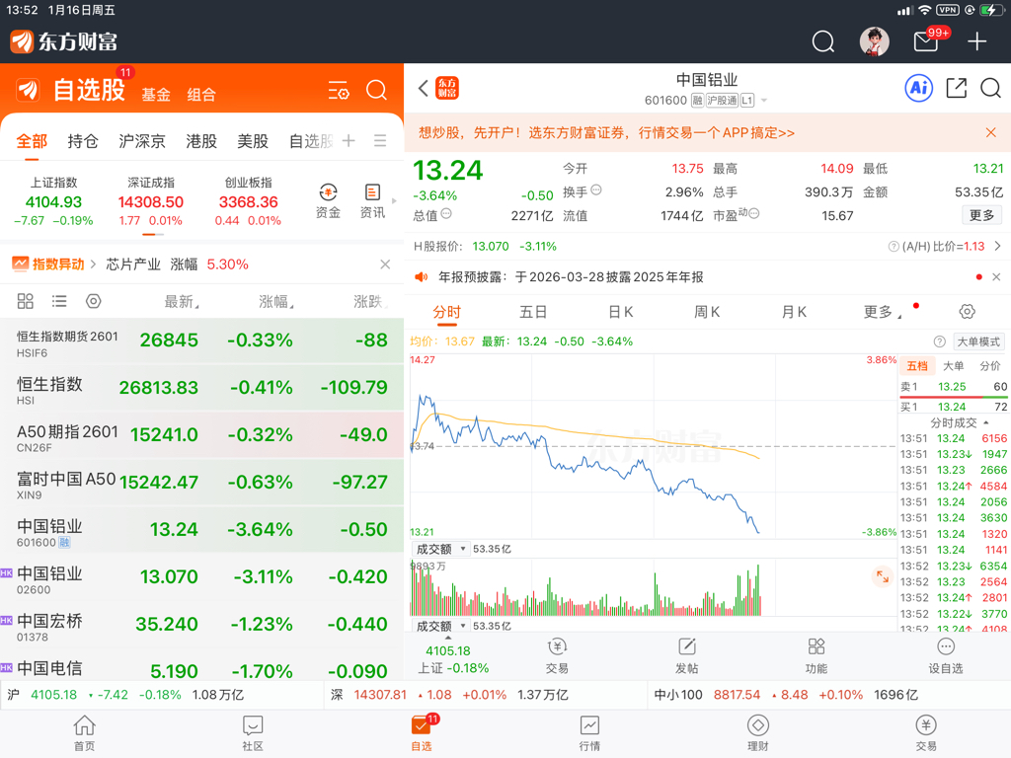The image size is (1011, 758).
Task: Search stocks from detail page header
Action: coord(990,88)
